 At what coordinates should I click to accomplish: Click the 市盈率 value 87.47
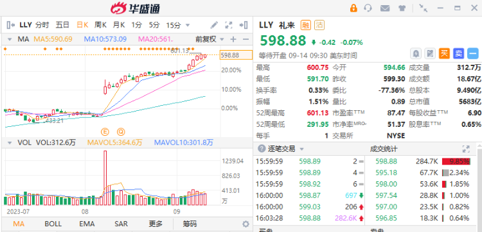(396, 113)
